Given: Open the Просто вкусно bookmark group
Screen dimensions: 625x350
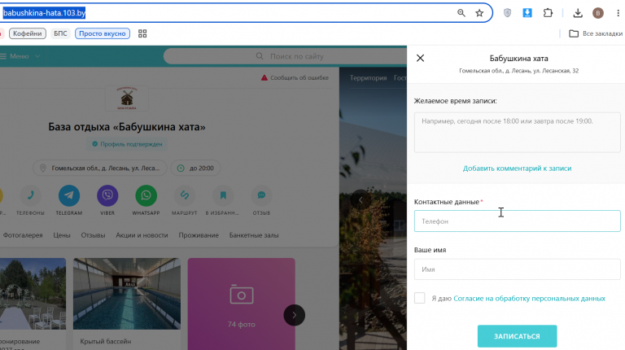Looking at the screenshot, I should 103,33.
